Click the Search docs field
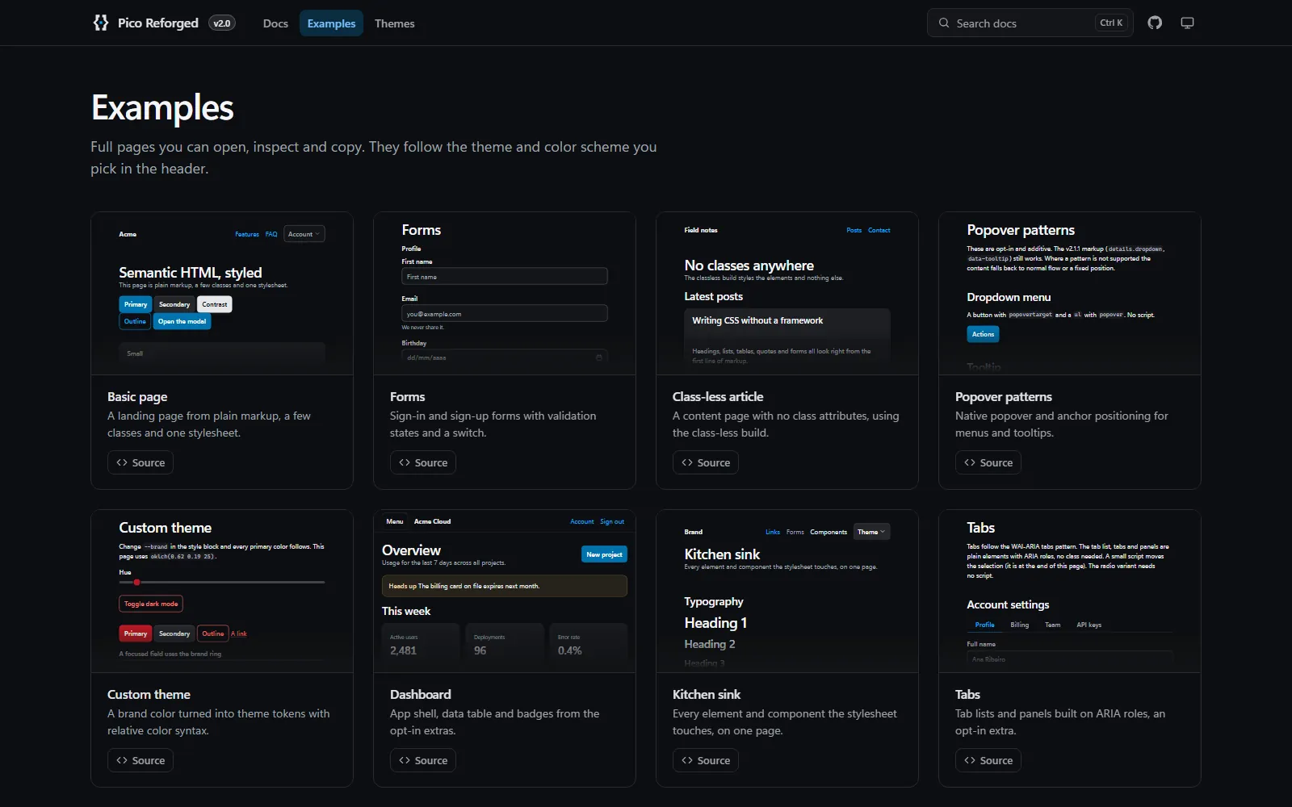This screenshot has width=1292, height=807. (1030, 23)
